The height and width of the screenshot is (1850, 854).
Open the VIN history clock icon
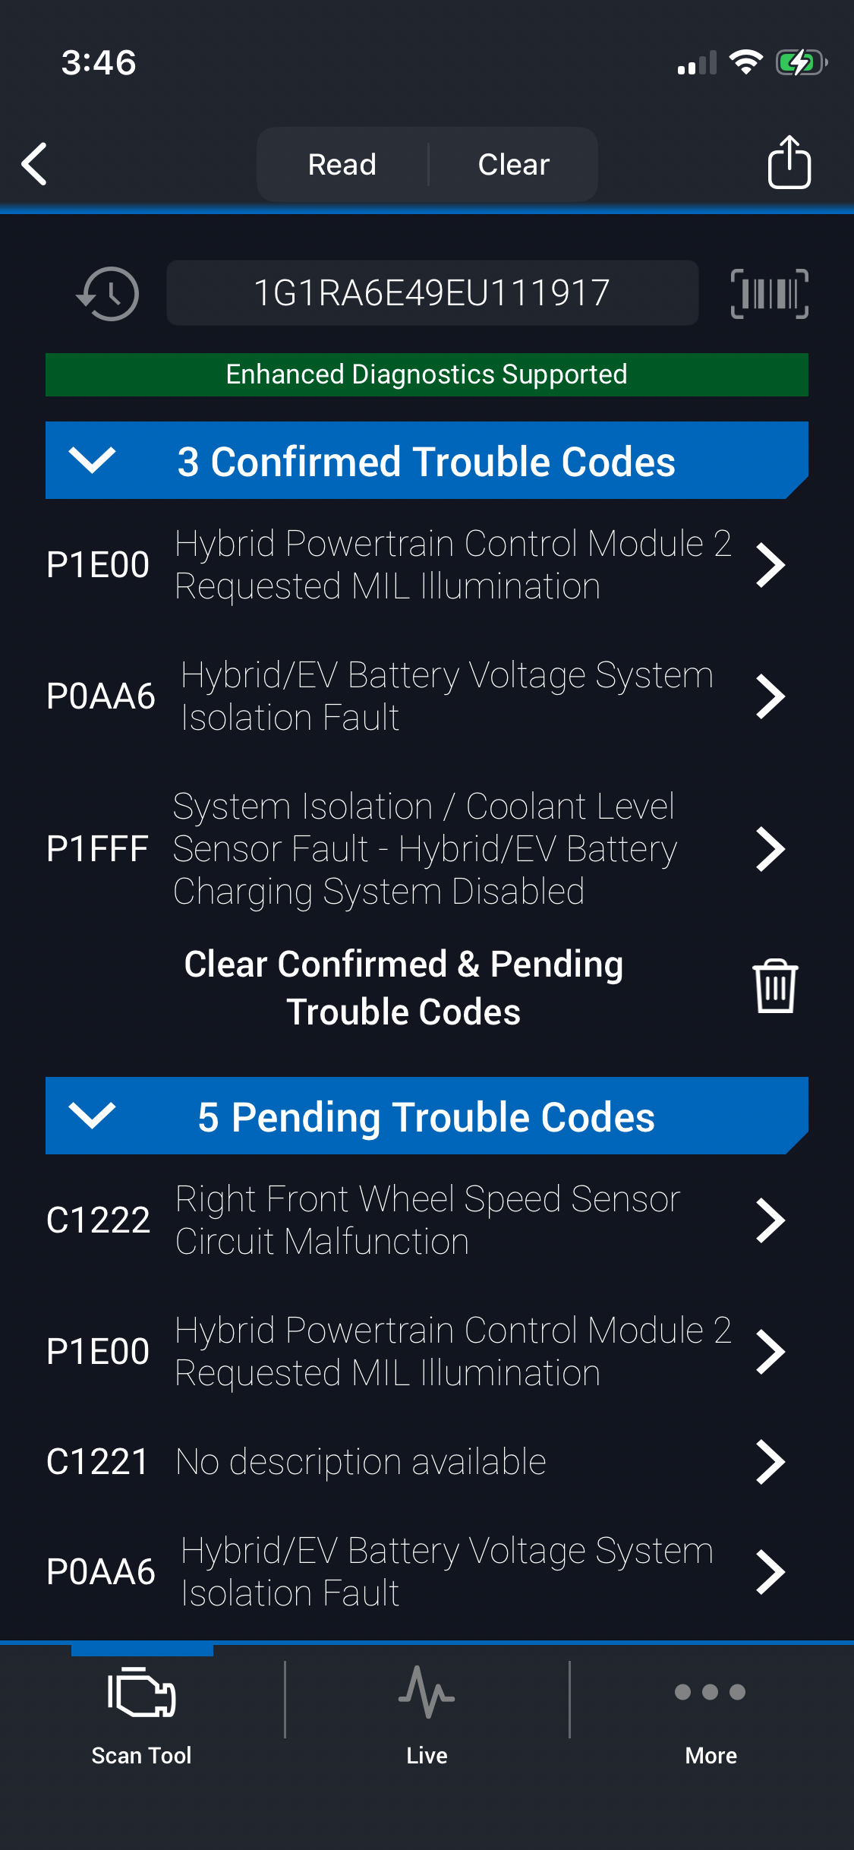(x=108, y=293)
